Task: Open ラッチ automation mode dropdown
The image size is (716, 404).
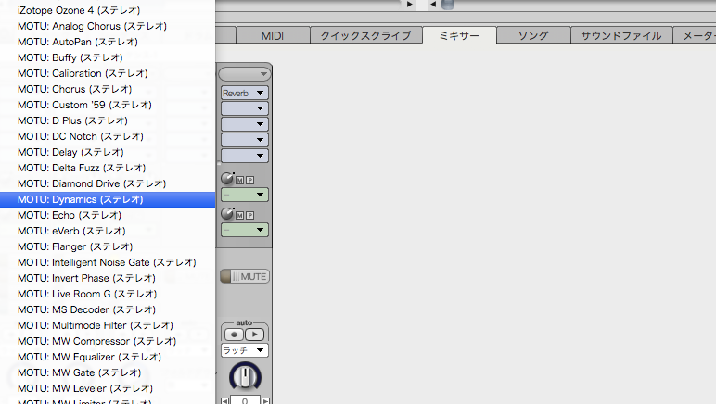Action: tap(244, 350)
